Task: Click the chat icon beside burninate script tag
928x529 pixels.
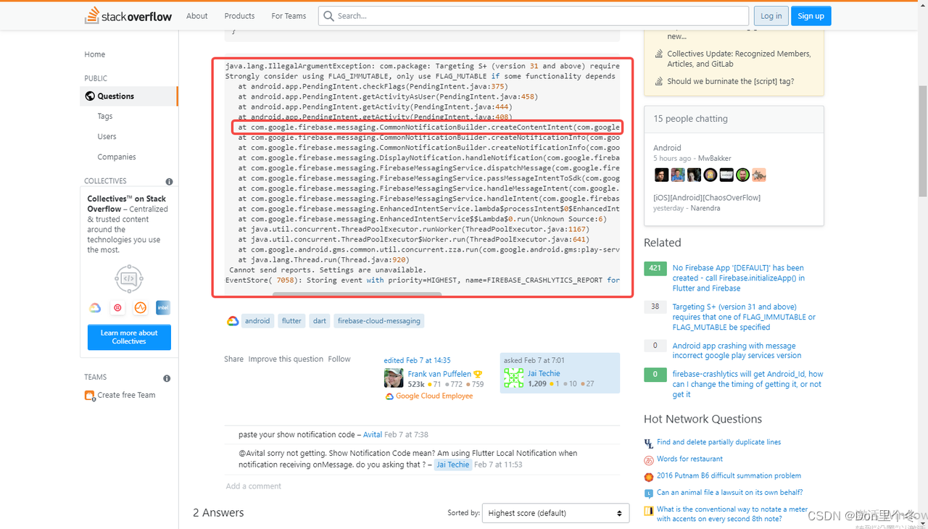Action: (659, 81)
